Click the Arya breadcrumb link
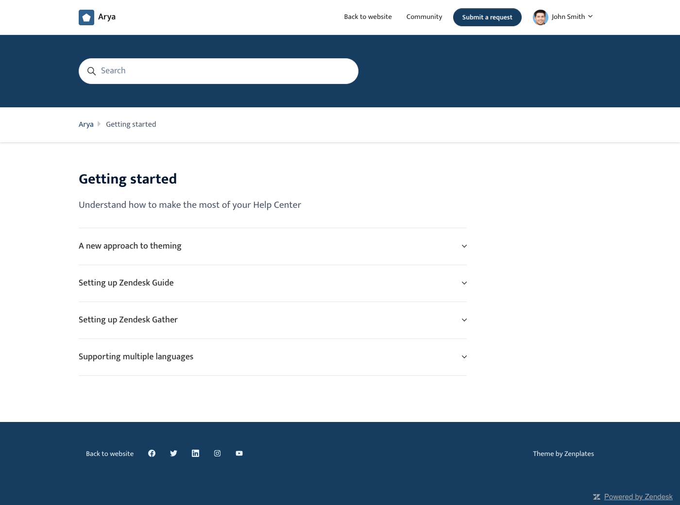The height and width of the screenshot is (505, 680). pos(86,124)
